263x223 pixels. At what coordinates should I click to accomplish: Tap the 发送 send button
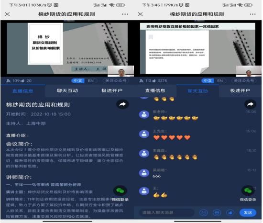click(x=248, y=212)
